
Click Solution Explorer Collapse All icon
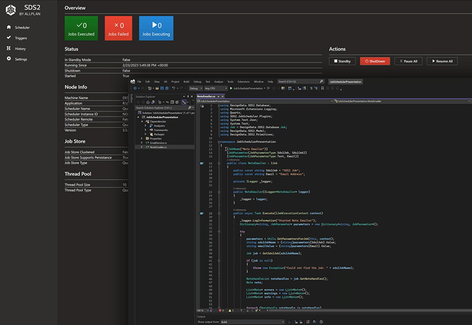[172, 102]
